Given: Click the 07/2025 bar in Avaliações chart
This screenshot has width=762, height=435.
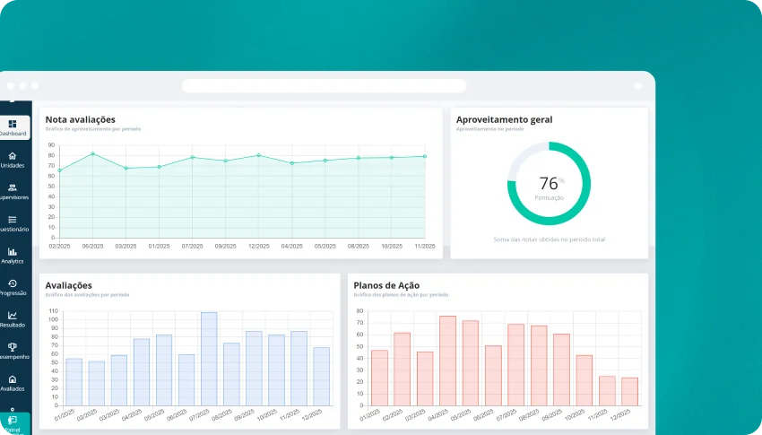Looking at the screenshot, I should [x=209, y=359].
